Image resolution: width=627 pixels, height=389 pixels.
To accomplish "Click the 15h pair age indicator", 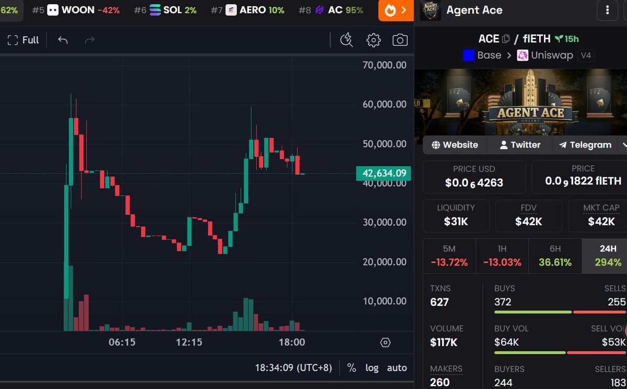I will point(567,39).
